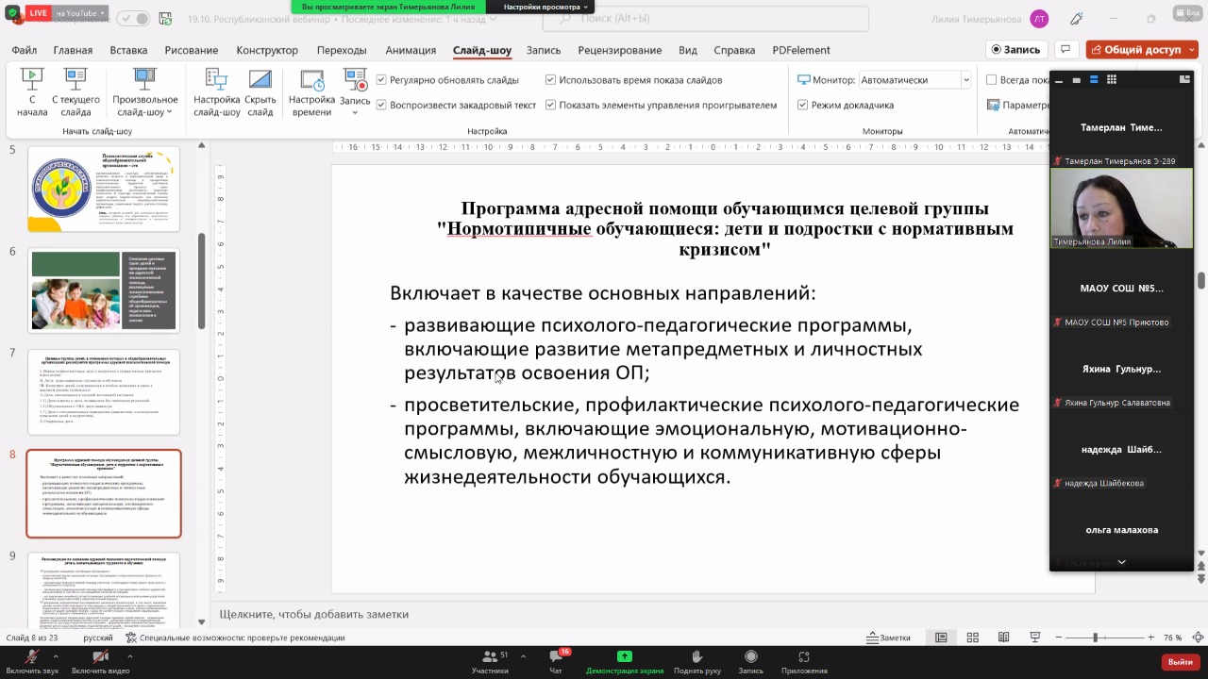Disable presenter view mode checkbox
Image resolution: width=1208 pixels, height=679 pixels.
coord(802,106)
